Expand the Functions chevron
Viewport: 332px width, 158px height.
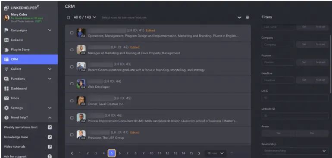point(50,79)
